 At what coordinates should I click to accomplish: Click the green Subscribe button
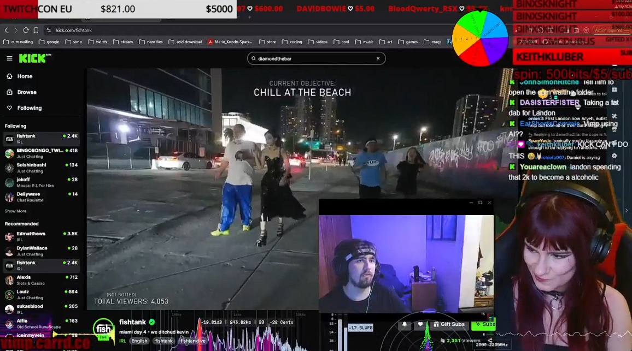pos(483,324)
